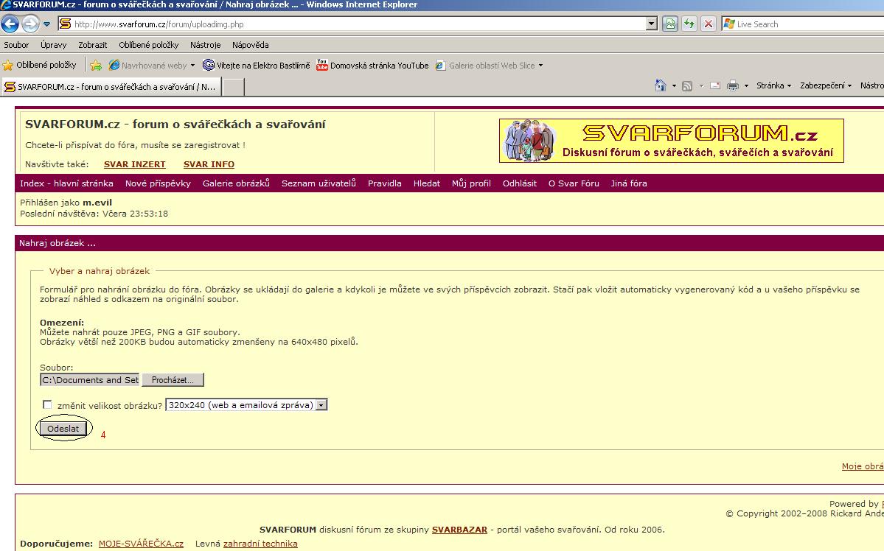
Task: Open the Nápověda menu
Action: click(x=251, y=45)
